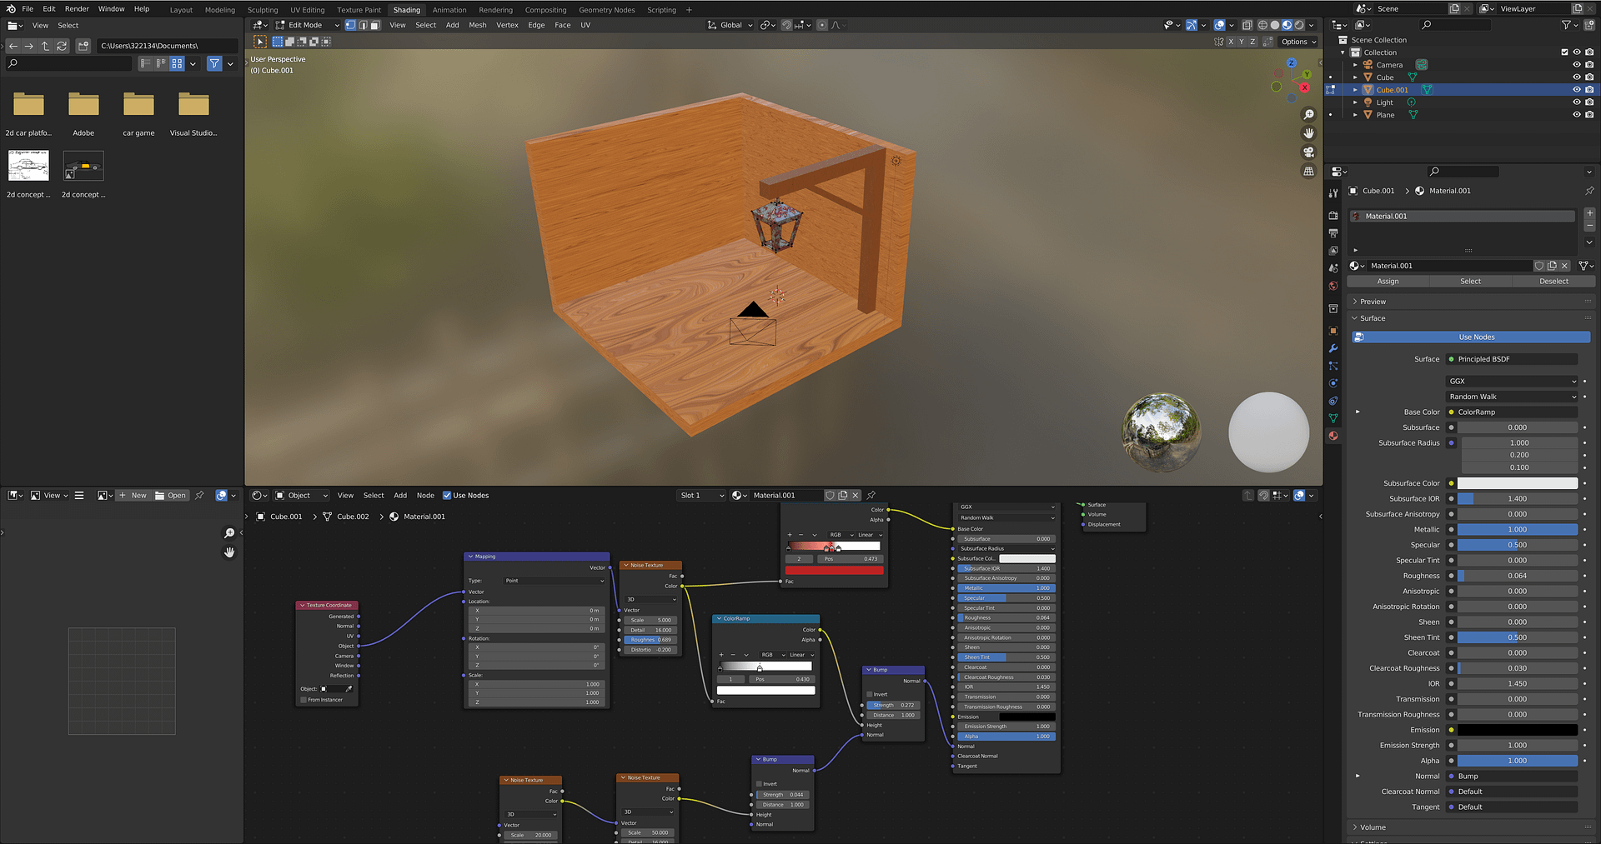The height and width of the screenshot is (844, 1601).
Task: Click the Deselect button in material panel
Action: point(1553,282)
